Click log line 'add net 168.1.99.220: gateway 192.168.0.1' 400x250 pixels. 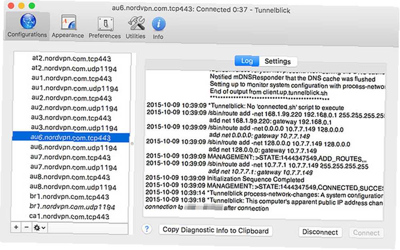[x=270, y=121]
